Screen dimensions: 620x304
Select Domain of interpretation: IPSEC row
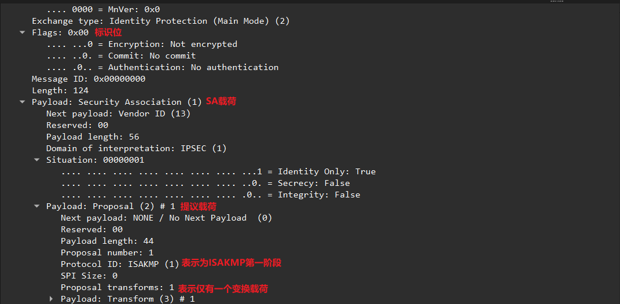point(136,148)
